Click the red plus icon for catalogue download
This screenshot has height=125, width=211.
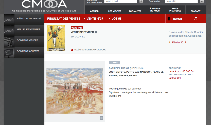point(72,50)
